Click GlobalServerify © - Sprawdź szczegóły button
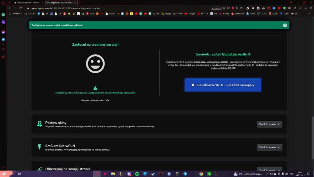Screen dimensions: 314x177 pyautogui.click(x=223, y=85)
